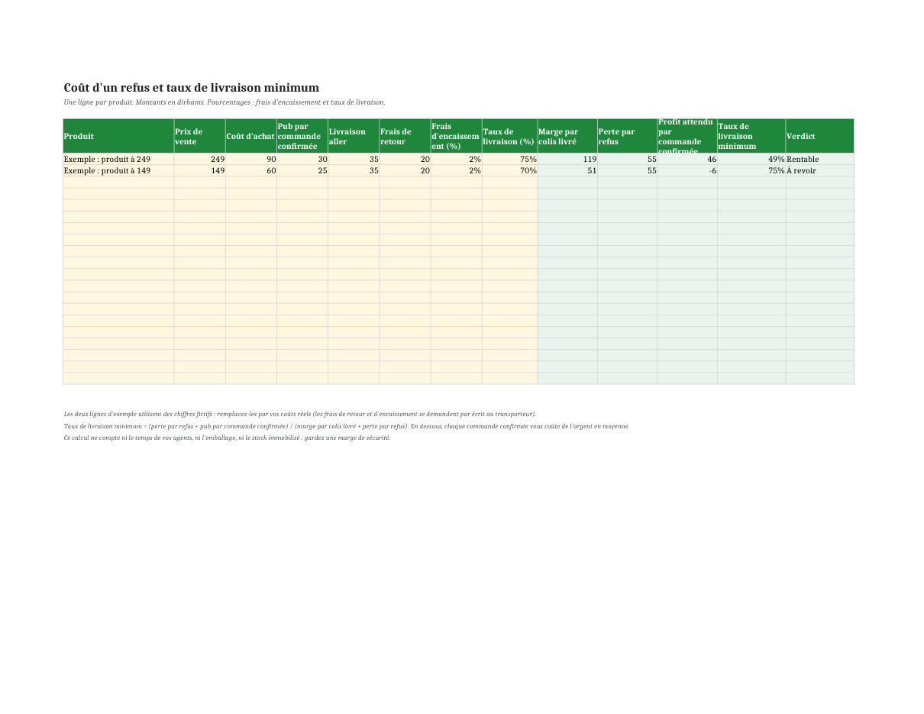Select Livraison aller value for produit à 249
The image size is (924, 714).
354,160
